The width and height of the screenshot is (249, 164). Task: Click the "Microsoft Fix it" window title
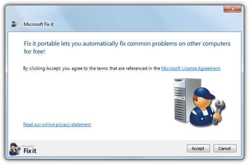[x=39, y=24]
